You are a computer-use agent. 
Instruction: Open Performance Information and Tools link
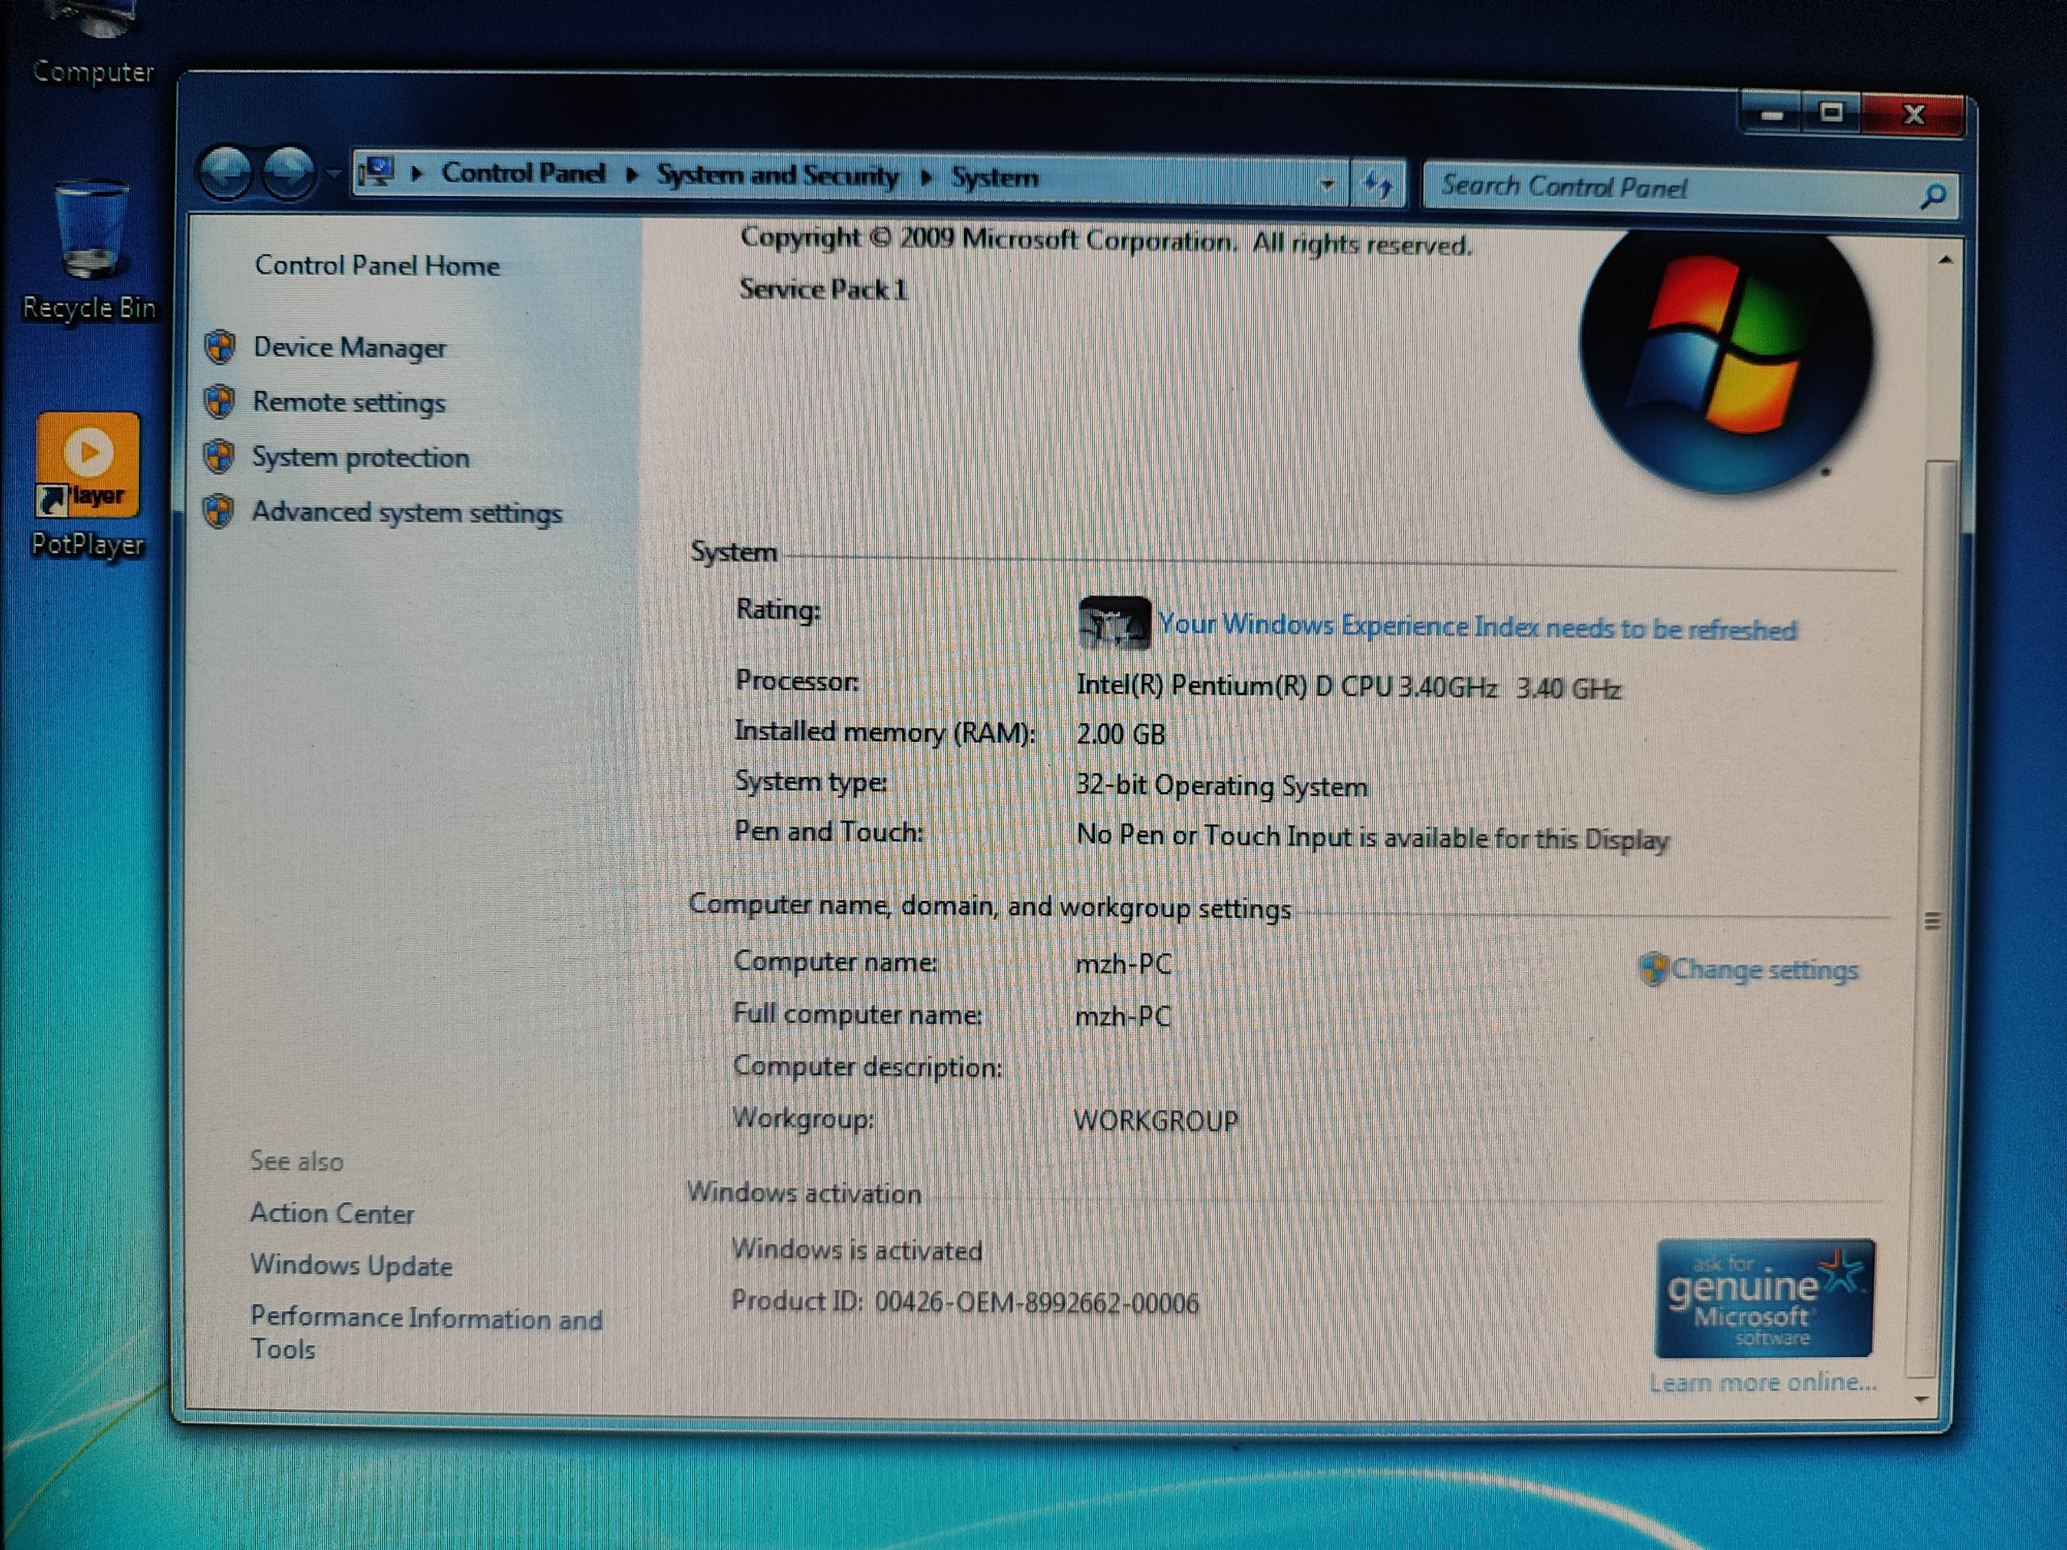(426, 1334)
